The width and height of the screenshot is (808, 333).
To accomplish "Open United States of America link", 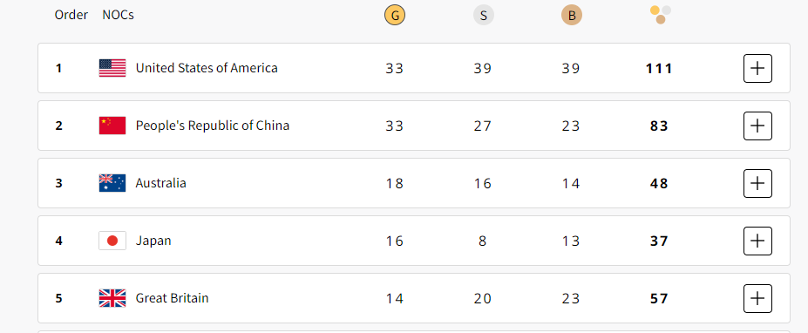I will click(x=207, y=68).
